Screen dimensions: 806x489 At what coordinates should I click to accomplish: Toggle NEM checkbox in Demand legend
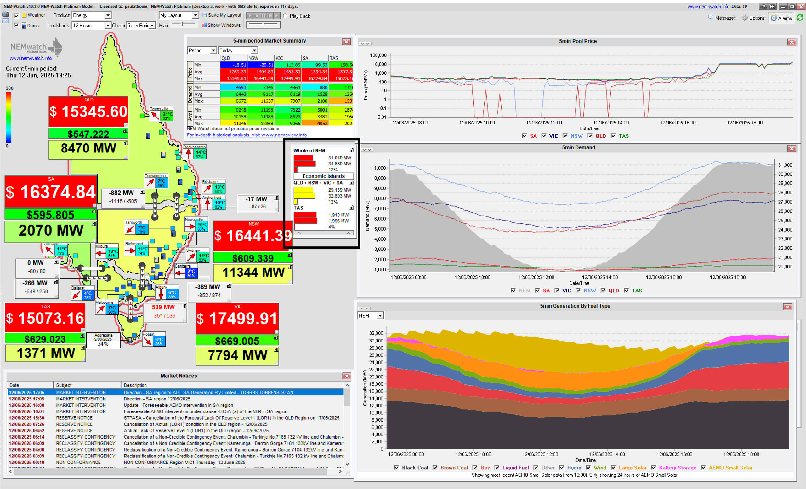click(513, 290)
